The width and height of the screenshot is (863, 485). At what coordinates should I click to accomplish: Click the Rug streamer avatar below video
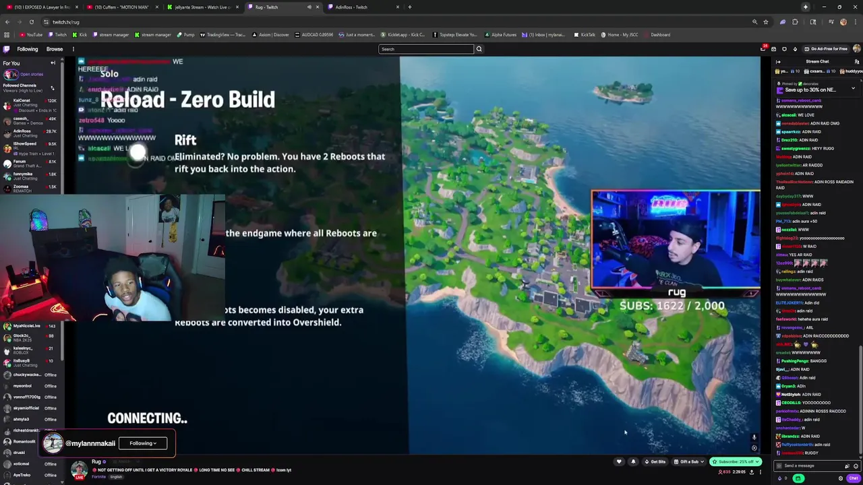[x=80, y=469]
